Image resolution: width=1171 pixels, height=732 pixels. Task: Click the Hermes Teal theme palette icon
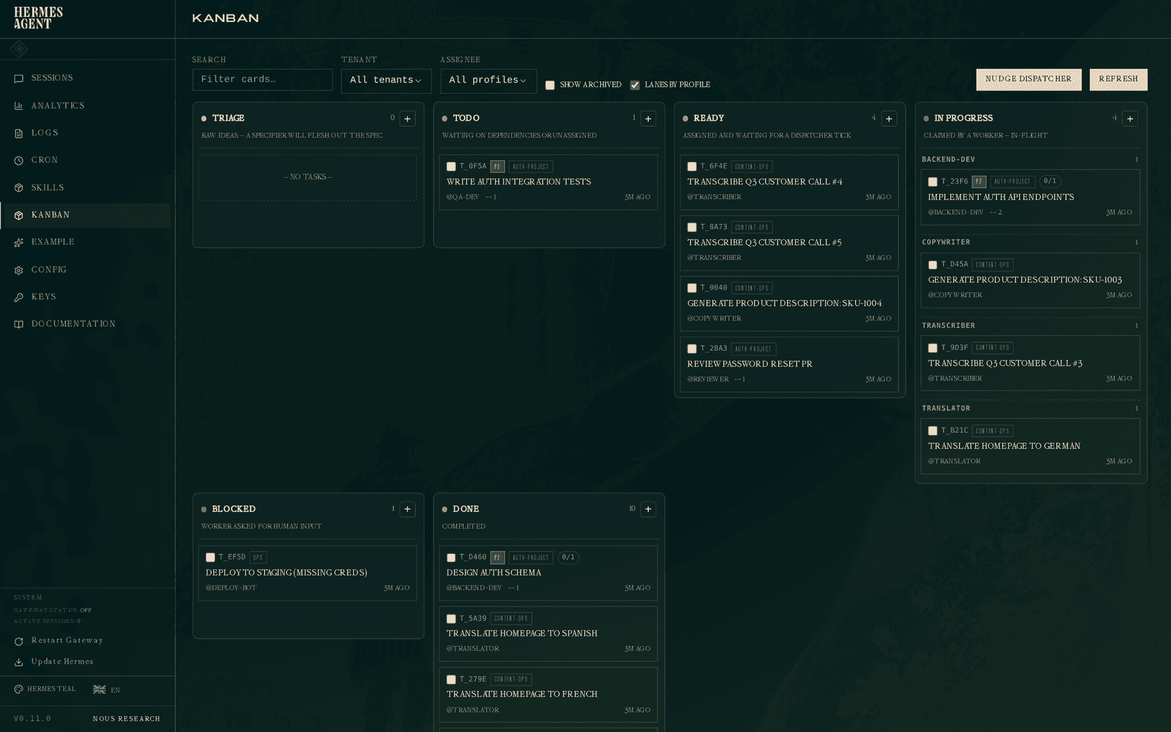click(19, 689)
